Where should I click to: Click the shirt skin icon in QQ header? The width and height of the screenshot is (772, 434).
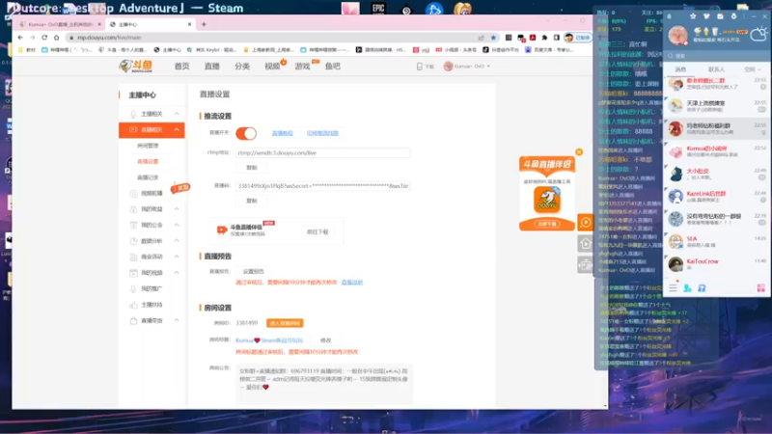[706, 16]
